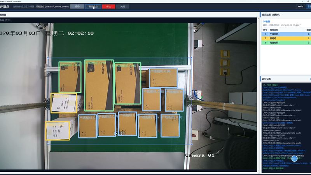Image resolution: width=311 pixels, height=175 pixels.
Task: Click the material_count_demo scene label in toolbar
Action: [x=52, y=7]
